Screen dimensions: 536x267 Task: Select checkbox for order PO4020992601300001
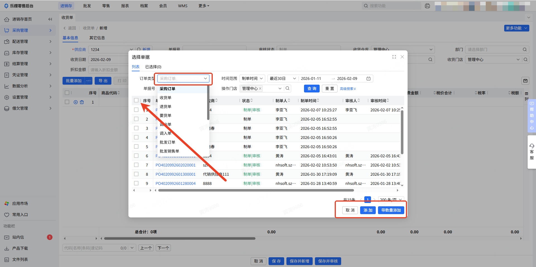(x=136, y=174)
